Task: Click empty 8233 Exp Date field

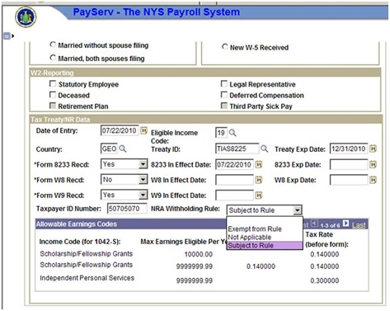Action: [349, 164]
